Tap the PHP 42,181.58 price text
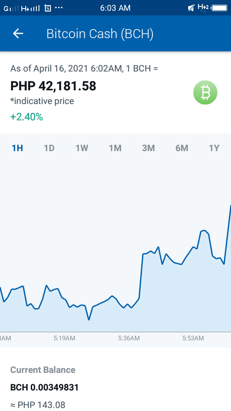The width and height of the screenshot is (231, 411). click(x=53, y=86)
